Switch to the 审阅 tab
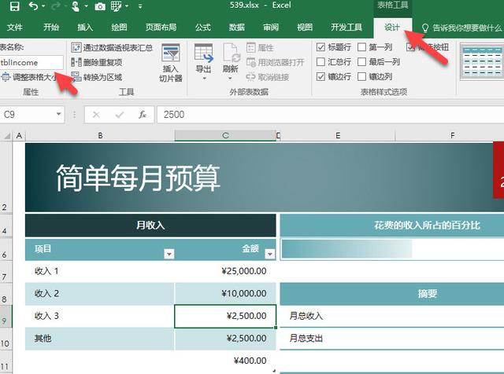 tap(271, 27)
